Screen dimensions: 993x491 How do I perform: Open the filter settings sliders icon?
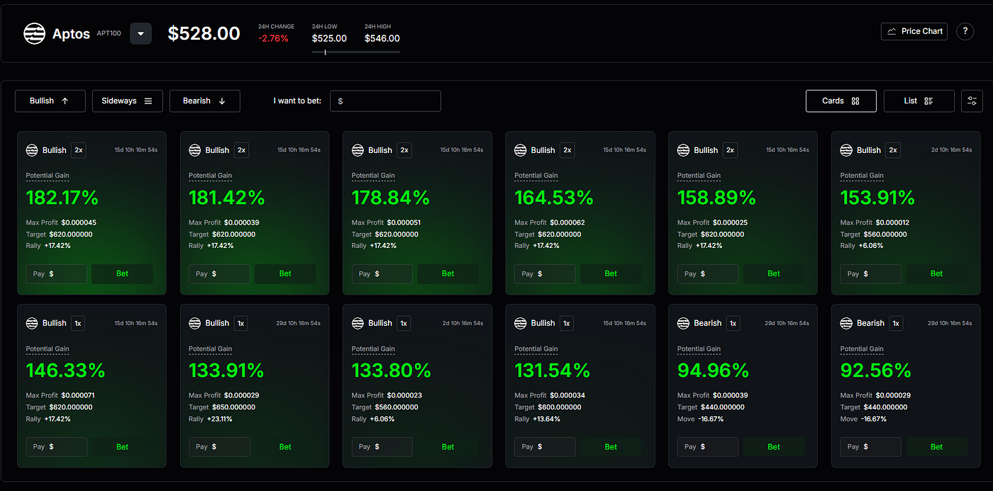pos(972,101)
